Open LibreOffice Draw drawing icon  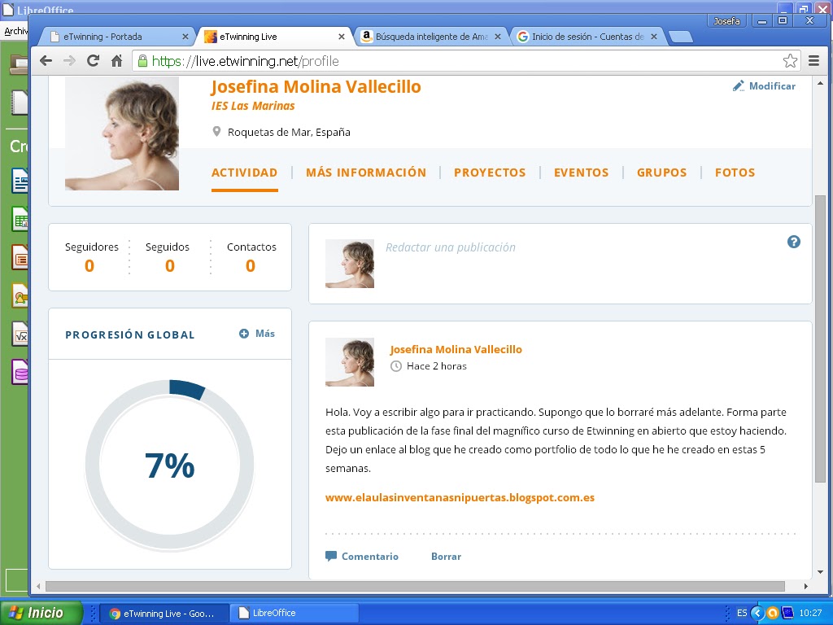click(20, 295)
